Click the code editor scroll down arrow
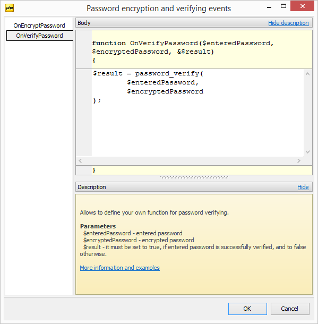This screenshot has height=324, width=318. tap(307, 152)
